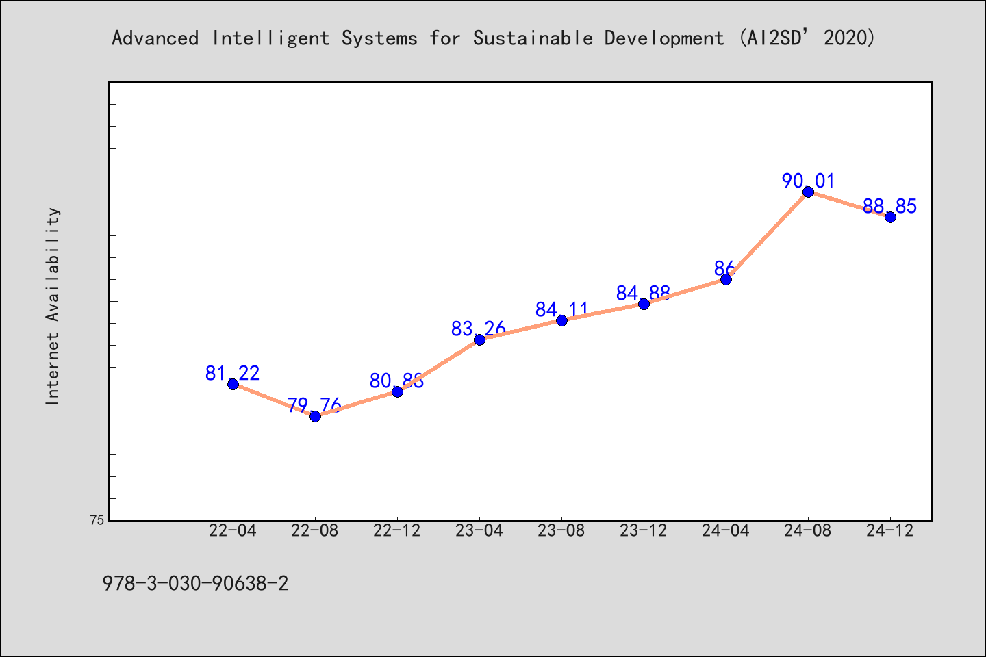Image resolution: width=986 pixels, height=657 pixels.
Task: Click the 978-3-030-90638-2 footer text
Action: coord(195,584)
